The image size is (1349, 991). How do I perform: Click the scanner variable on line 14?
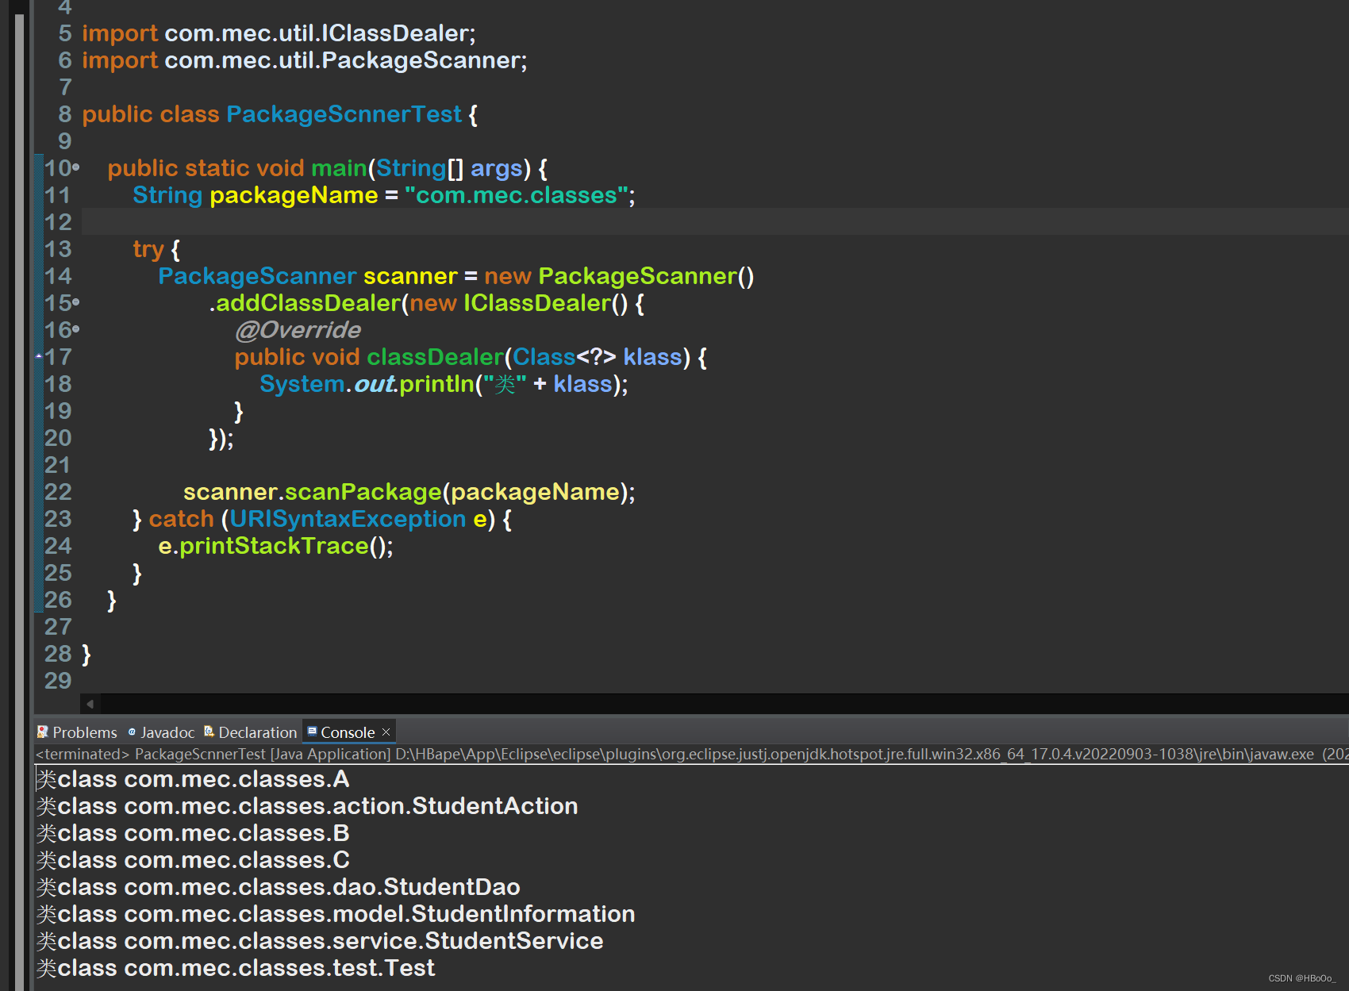pyautogui.click(x=410, y=276)
